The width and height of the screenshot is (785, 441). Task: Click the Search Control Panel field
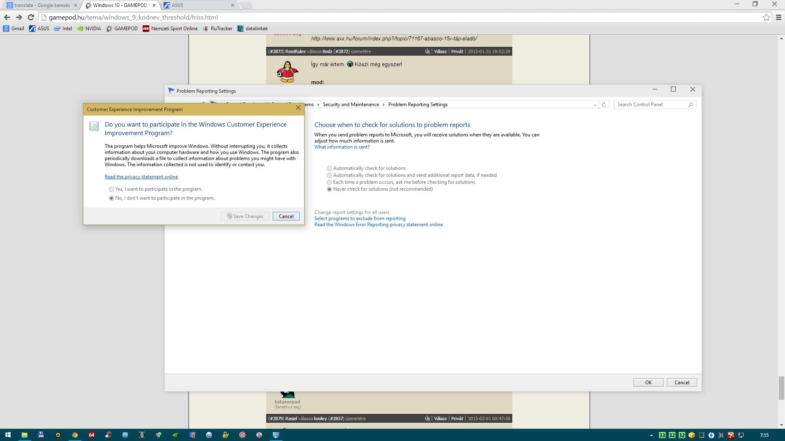(x=650, y=105)
